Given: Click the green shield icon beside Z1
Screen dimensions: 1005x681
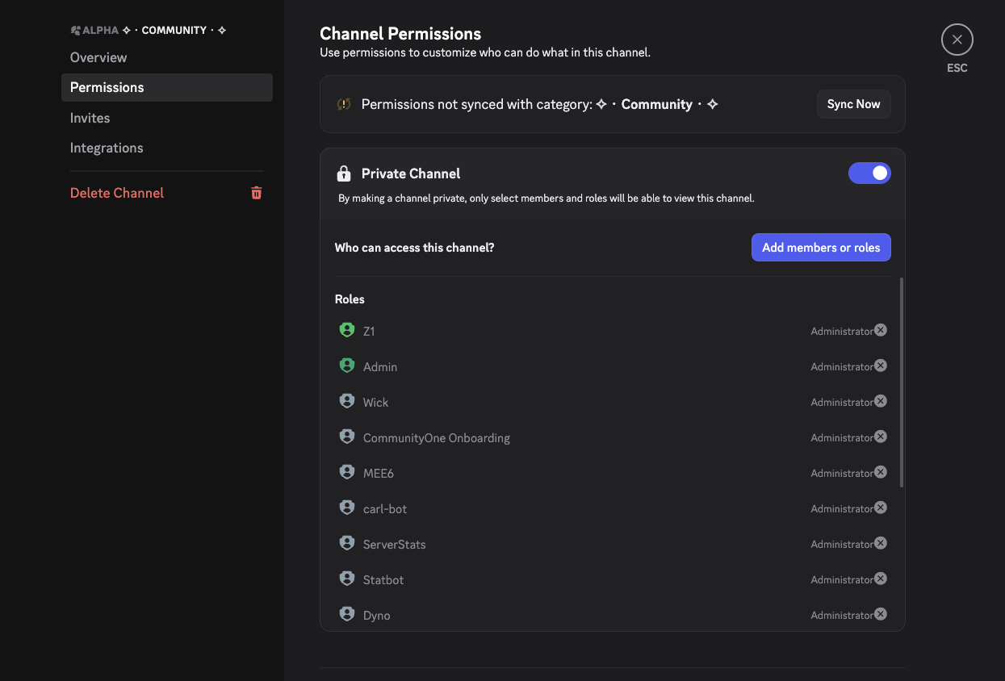Looking at the screenshot, I should coord(346,330).
